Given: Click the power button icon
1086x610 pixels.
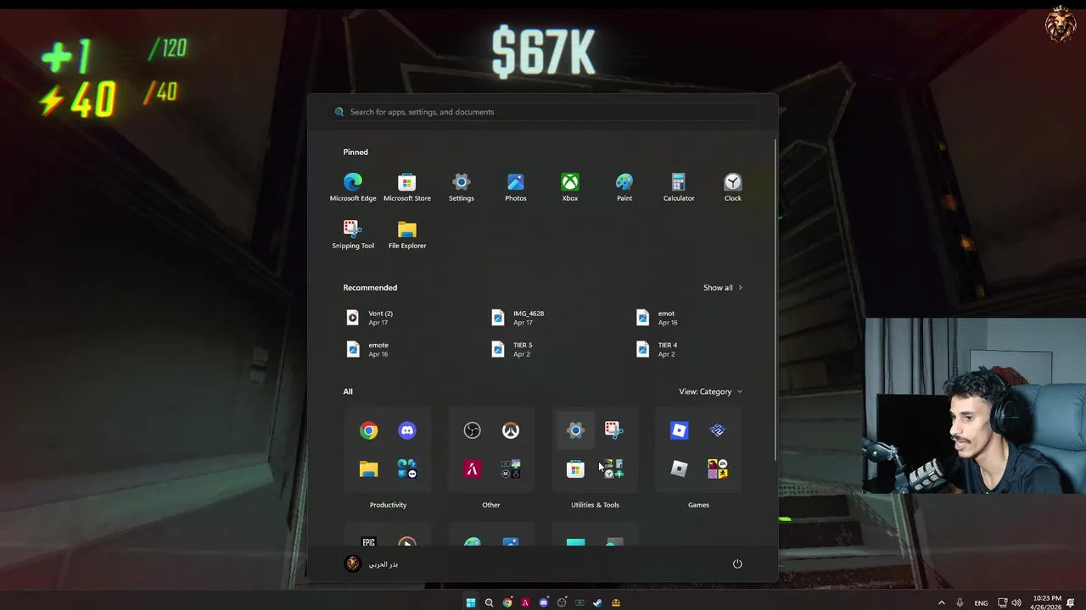Looking at the screenshot, I should (x=737, y=564).
